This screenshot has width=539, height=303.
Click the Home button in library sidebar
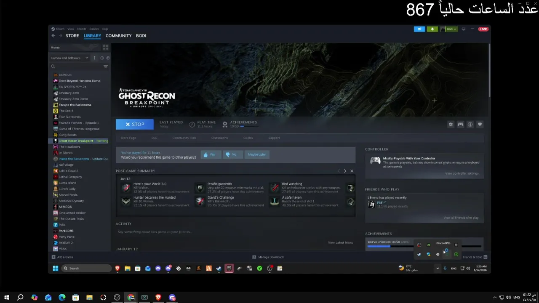75,47
